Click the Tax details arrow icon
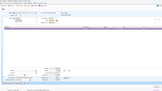 click(48, 73)
